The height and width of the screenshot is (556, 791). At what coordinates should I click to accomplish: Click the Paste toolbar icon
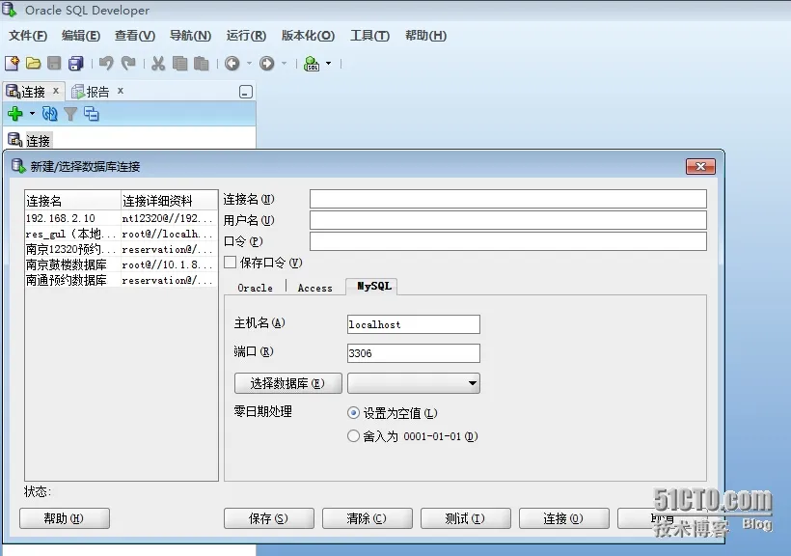pos(201,63)
